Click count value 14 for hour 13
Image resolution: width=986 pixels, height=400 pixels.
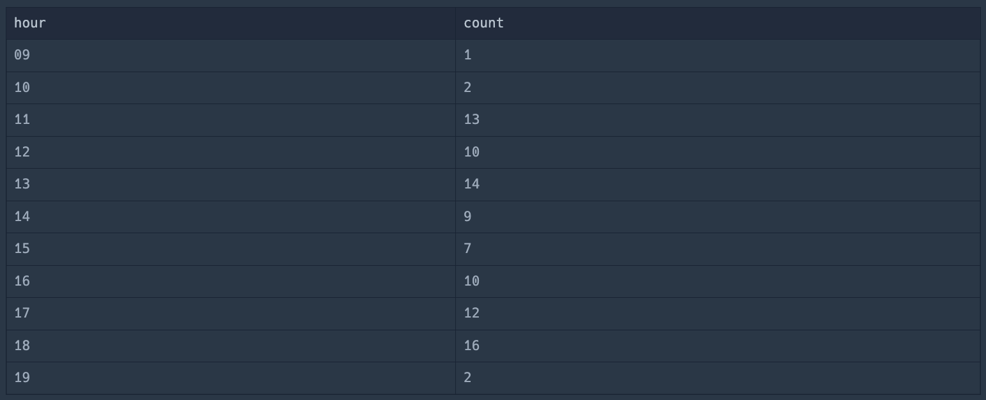(x=472, y=184)
